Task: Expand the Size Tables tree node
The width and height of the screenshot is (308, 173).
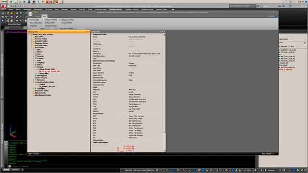Action: (31, 37)
